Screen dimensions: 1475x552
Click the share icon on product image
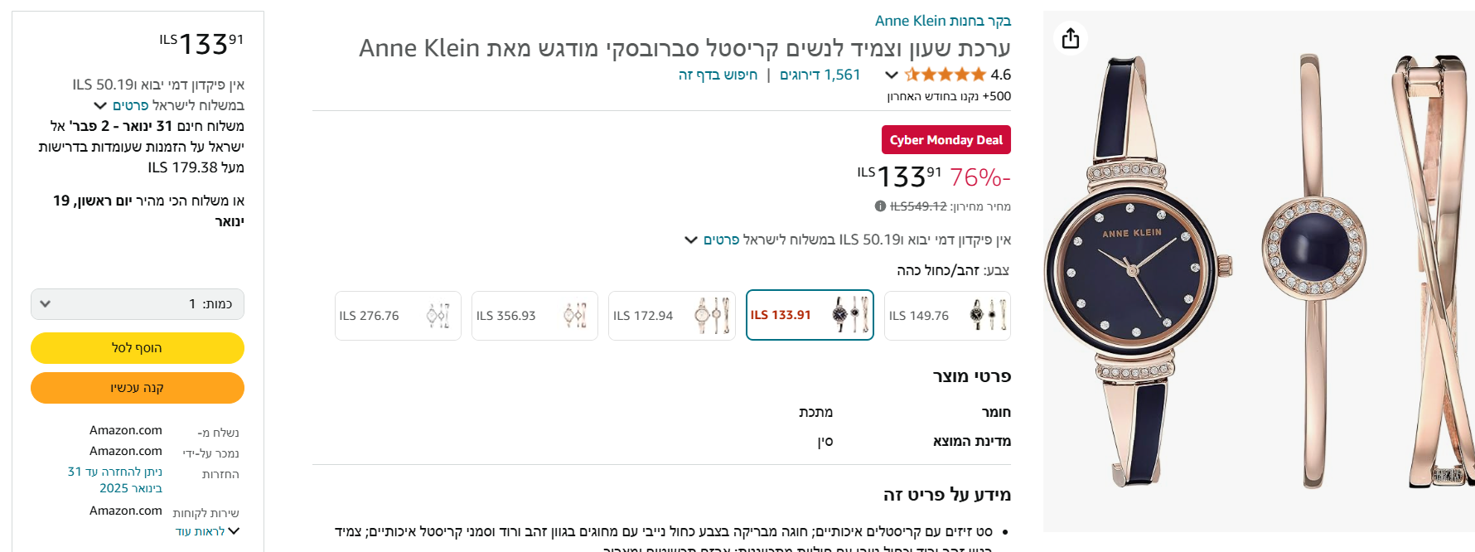click(1071, 38)
